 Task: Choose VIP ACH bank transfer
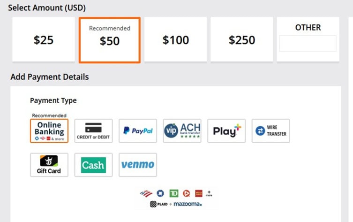pos(182,130)
